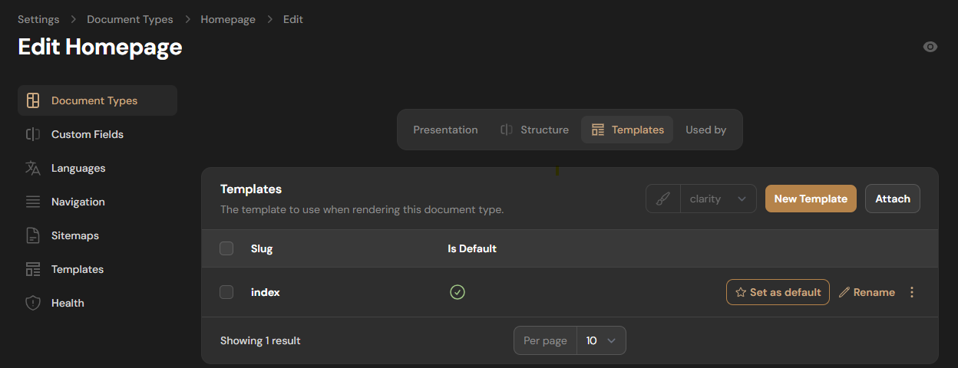Click the pencil icon next to Rename
Viewport: 958px width, 368px height.
(844, 292)
